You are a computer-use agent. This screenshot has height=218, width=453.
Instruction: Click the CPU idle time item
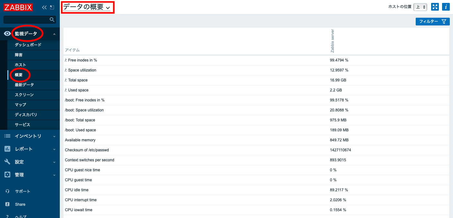tap(77, 190)
